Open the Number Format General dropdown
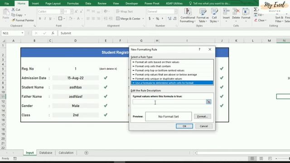This screenshot has width=290, height=163. tap(175, 11)
